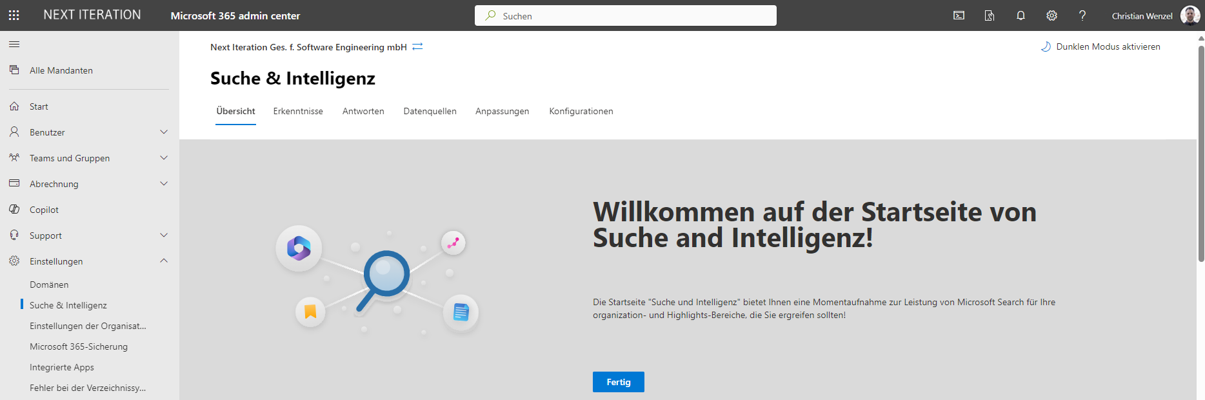The width and height of the screenshot is (1205, 400).
Task: Expand the Benutzer menu chevron
Action: pos(164,132)
